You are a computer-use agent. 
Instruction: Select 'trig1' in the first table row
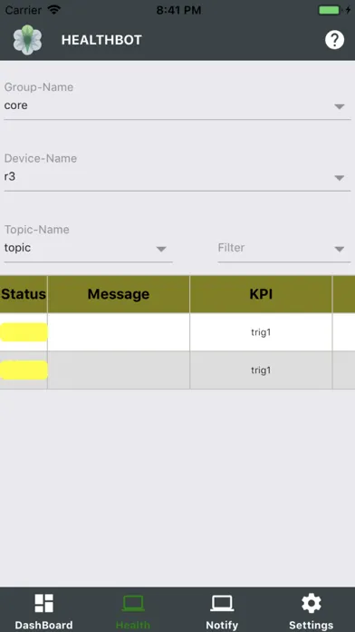click(261, 332)
